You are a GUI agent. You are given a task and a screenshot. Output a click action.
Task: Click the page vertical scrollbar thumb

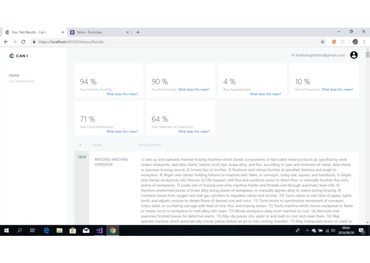tap(367, 54)
